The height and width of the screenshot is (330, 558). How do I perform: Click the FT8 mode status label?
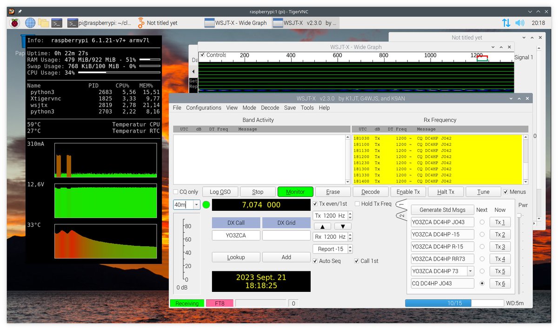click(x=219, y=303)
